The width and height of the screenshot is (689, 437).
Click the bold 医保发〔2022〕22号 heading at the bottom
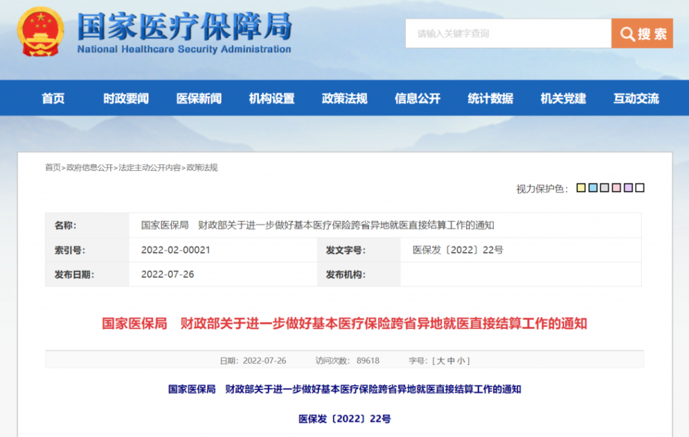pos(344,419)
